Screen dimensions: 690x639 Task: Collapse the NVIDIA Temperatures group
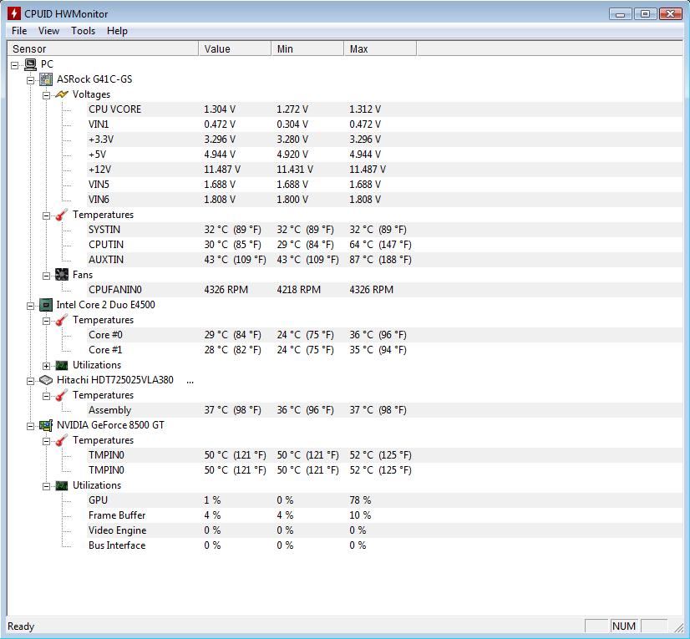46,441
